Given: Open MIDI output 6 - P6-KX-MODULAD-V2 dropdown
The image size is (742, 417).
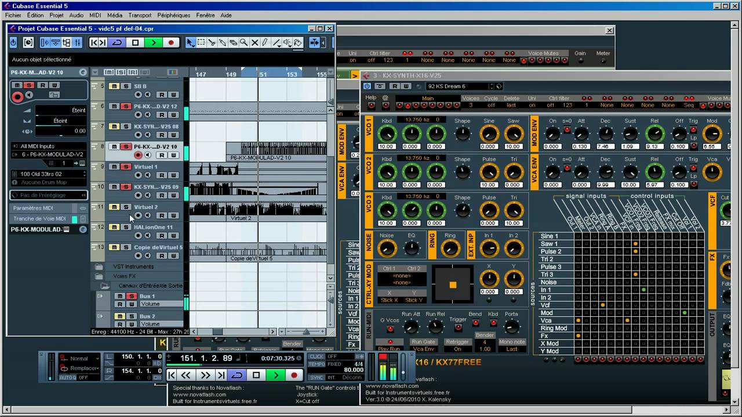Looking at the screenshot, I should [49, 155].
